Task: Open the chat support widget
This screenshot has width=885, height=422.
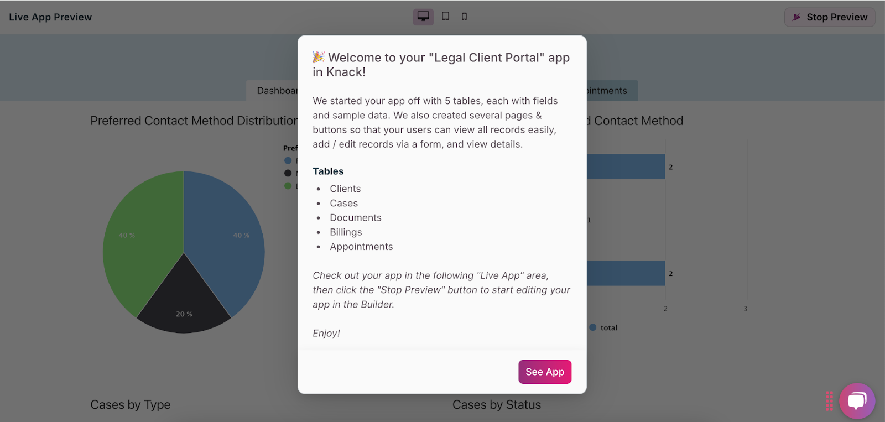Action: [x=857, y=400]
